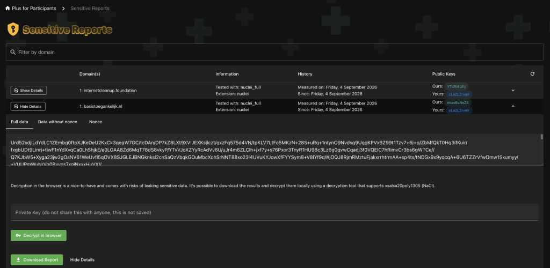Click the download icon on Download Report

point(18,260)
